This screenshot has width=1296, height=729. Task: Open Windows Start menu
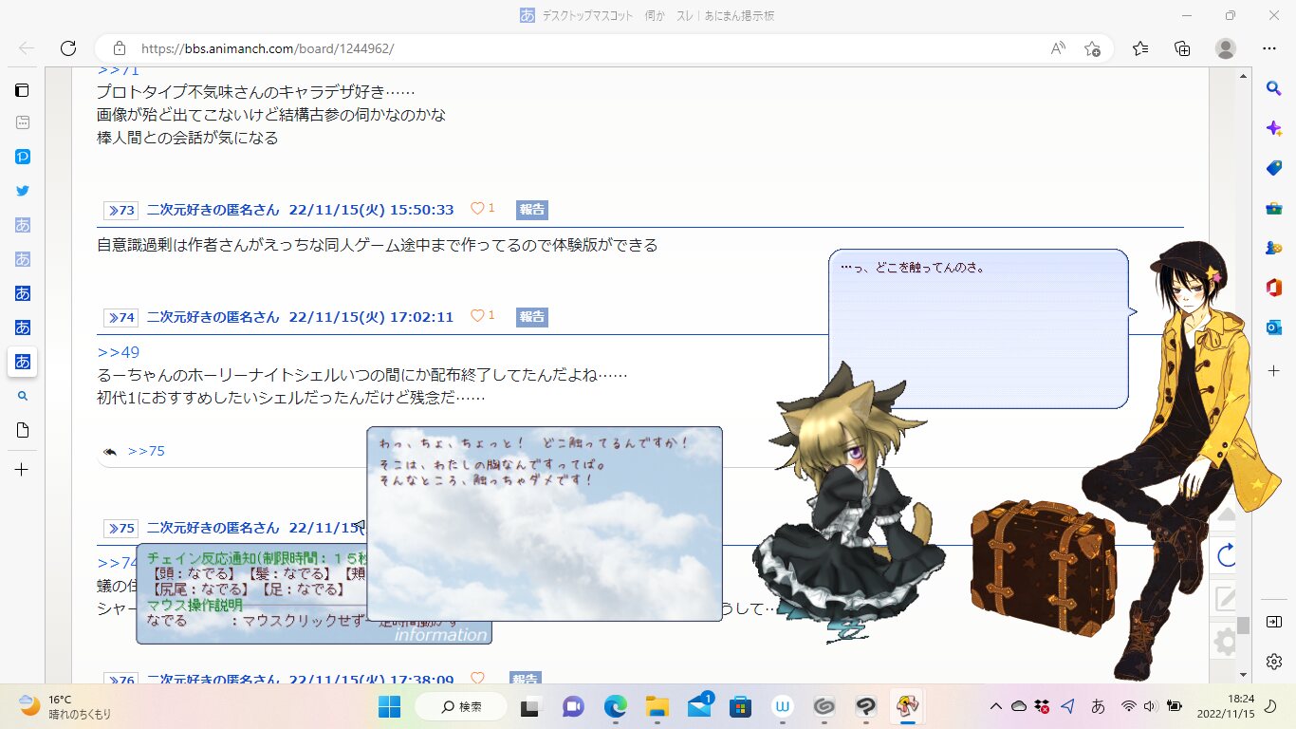point(390,706)
